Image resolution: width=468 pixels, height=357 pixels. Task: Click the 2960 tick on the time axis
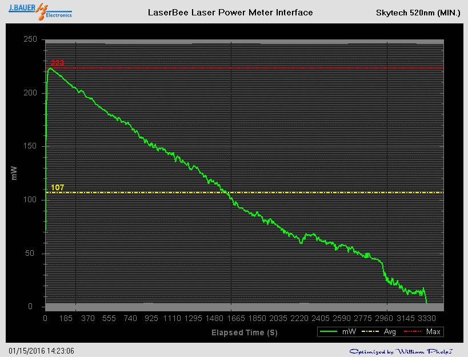click(387, 318)
